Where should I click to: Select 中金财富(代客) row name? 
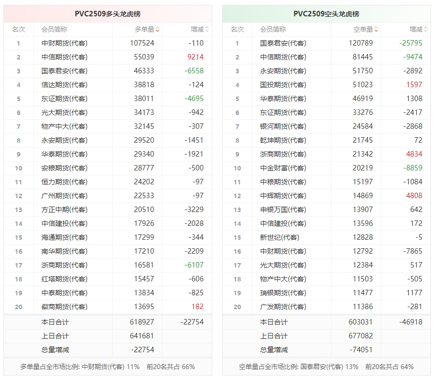(x=283, y=168)
